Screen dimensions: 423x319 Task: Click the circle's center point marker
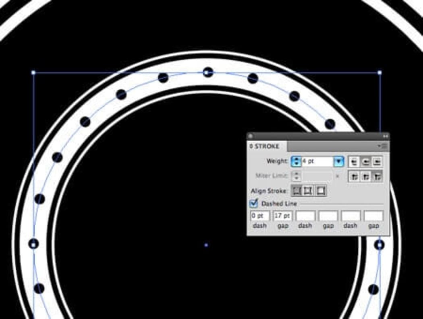pos(206,245)
